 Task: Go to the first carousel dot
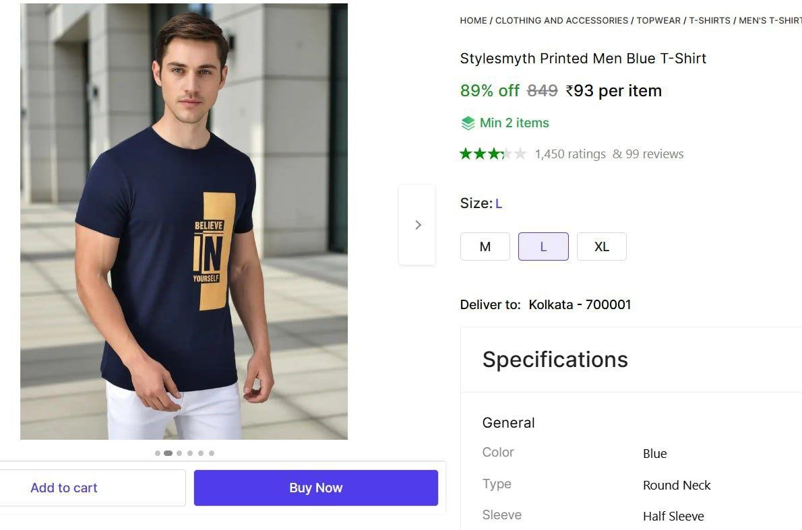158,453
